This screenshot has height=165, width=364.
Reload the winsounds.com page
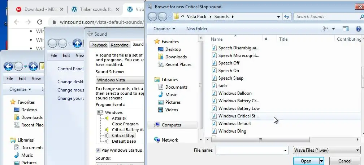coord(40,22)
